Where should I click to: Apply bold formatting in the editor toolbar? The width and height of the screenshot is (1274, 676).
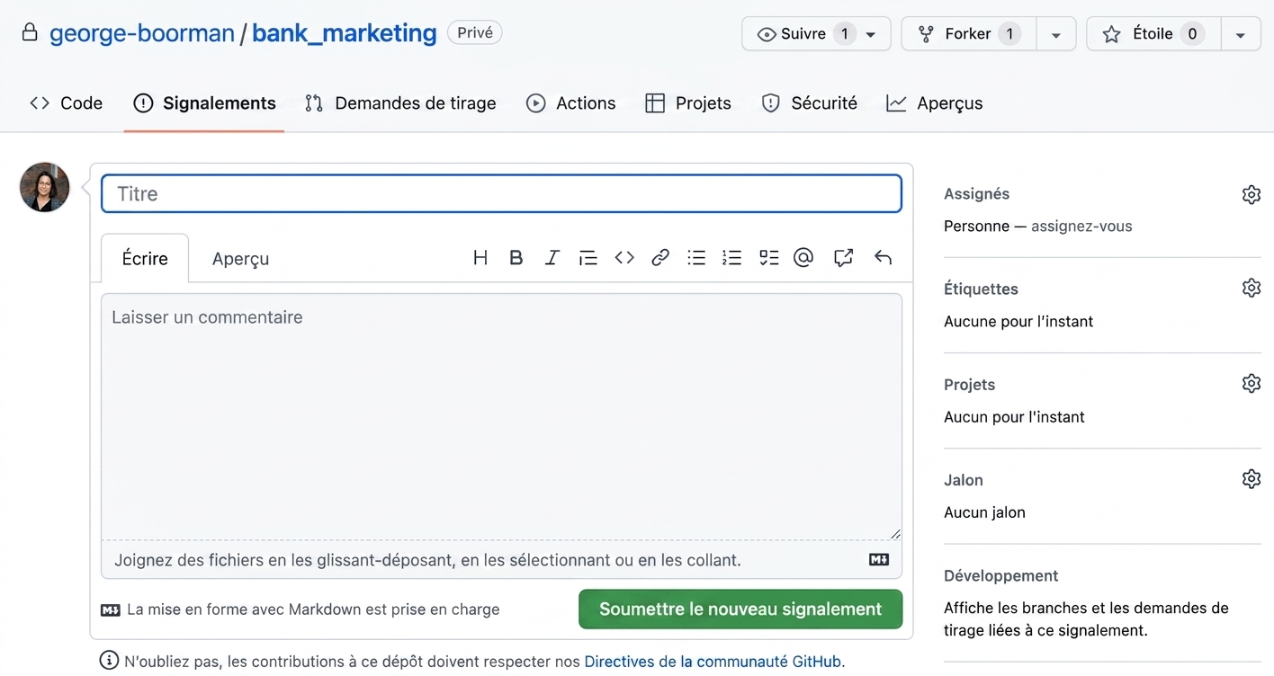[516, 258]
